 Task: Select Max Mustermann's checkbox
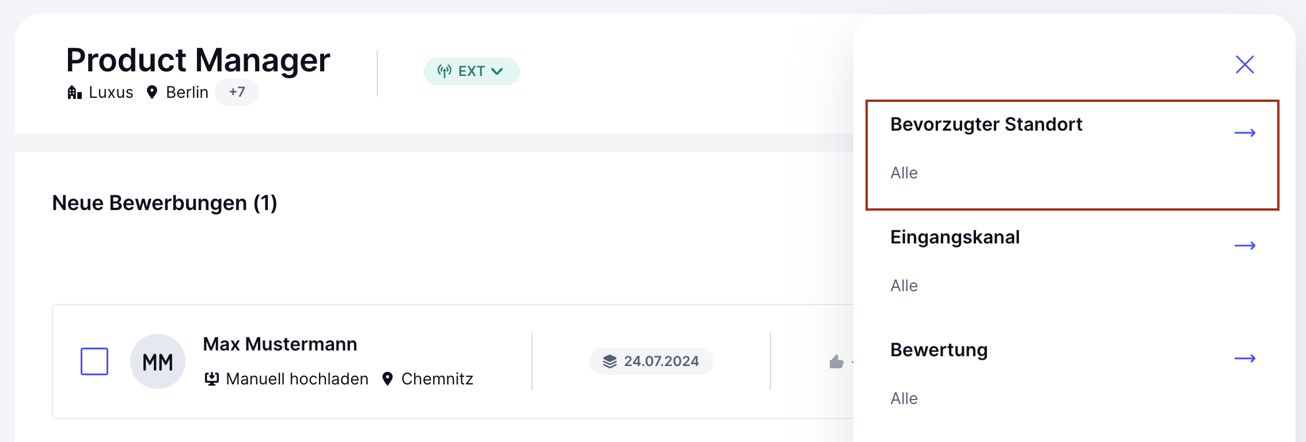(94, 361)
